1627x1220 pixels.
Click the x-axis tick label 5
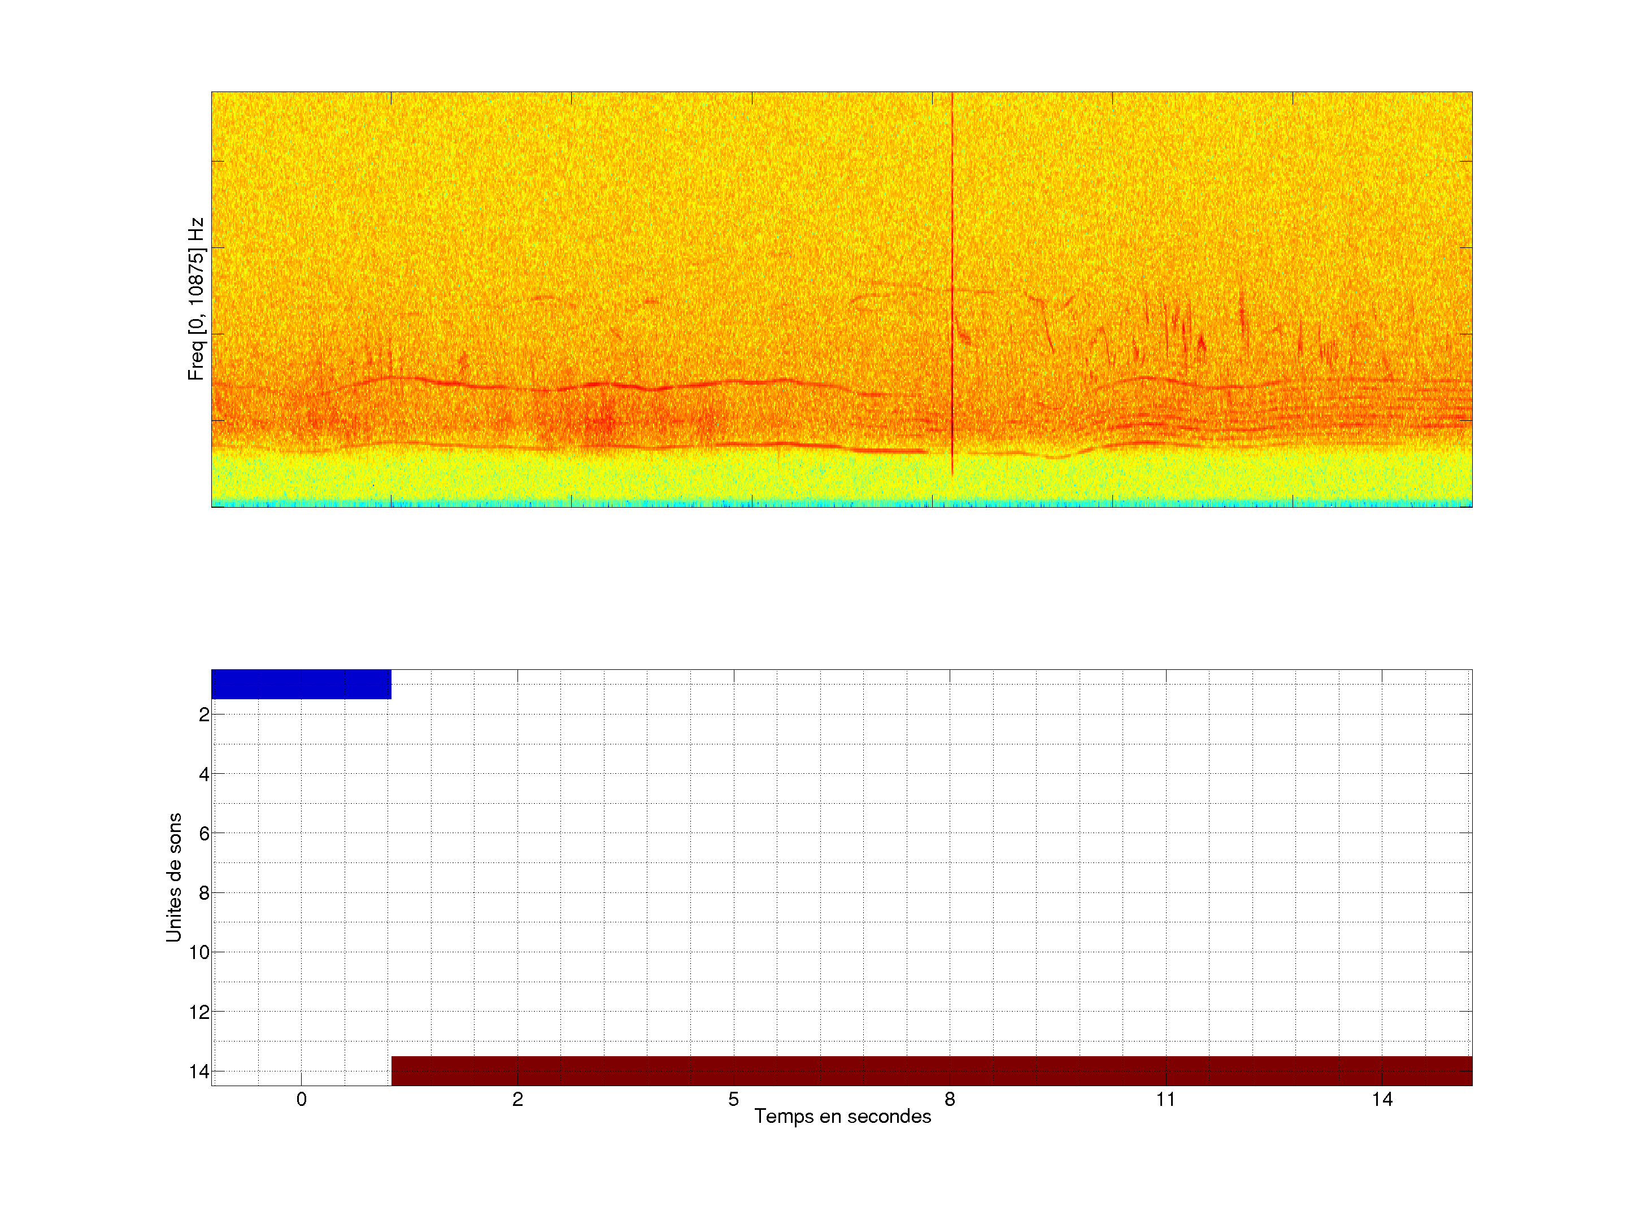[x=733, y=1099]
